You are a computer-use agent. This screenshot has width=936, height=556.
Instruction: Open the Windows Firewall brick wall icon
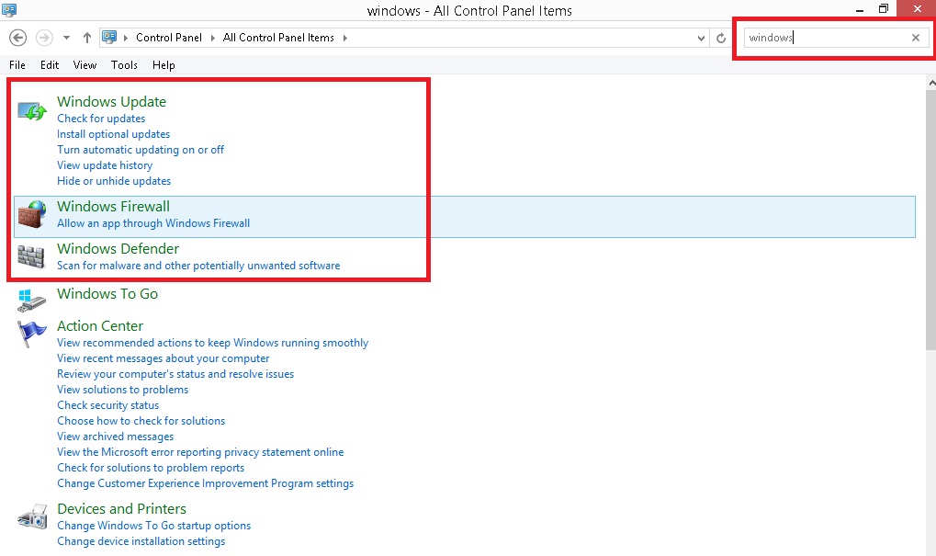coord(31,214)
